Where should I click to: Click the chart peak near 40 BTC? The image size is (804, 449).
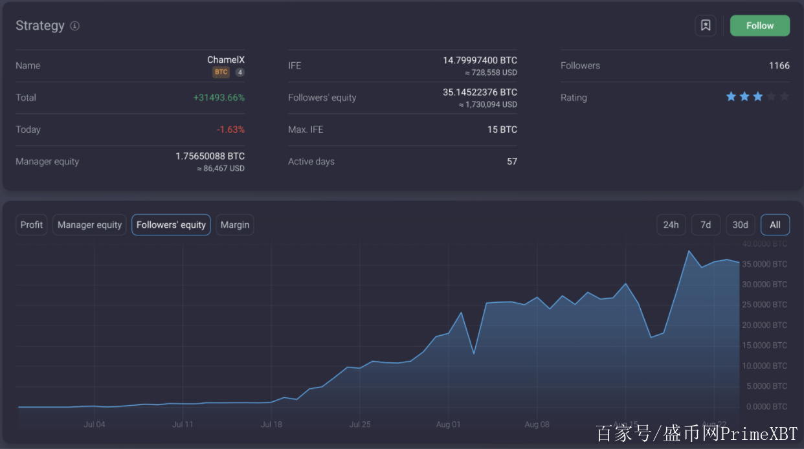click(x=689, y=251)
